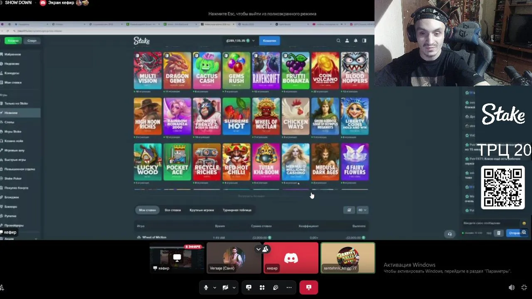532x299 pixels.
Task: Click the blue Кошелек wallet button
Action: point(269,41)
